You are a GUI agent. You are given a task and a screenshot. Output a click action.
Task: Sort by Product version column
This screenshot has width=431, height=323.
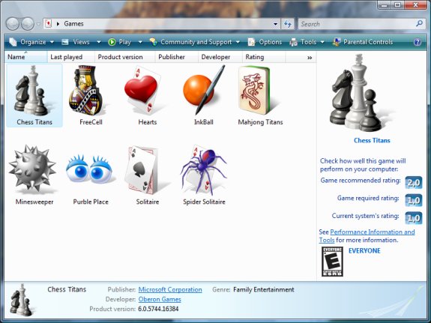click(124, 57)
